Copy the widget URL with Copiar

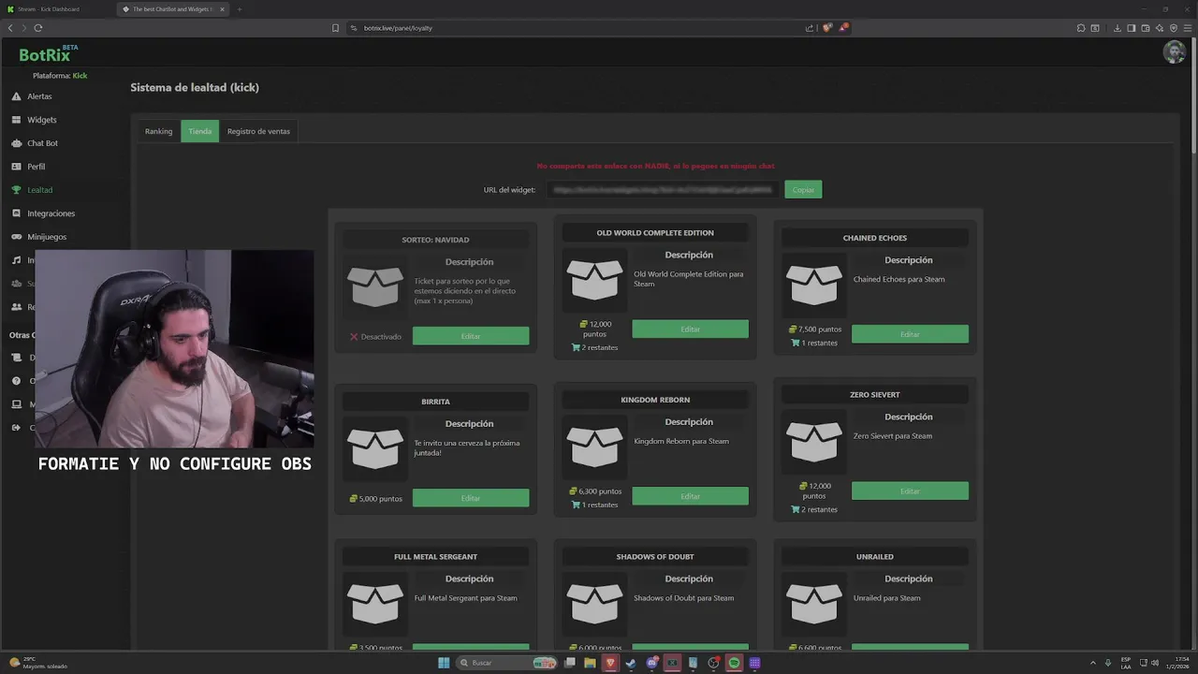tap(803, 189)
